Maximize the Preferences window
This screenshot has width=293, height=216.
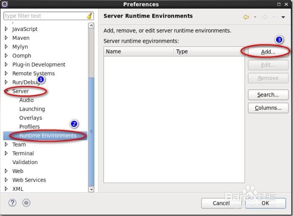point(279,4)
